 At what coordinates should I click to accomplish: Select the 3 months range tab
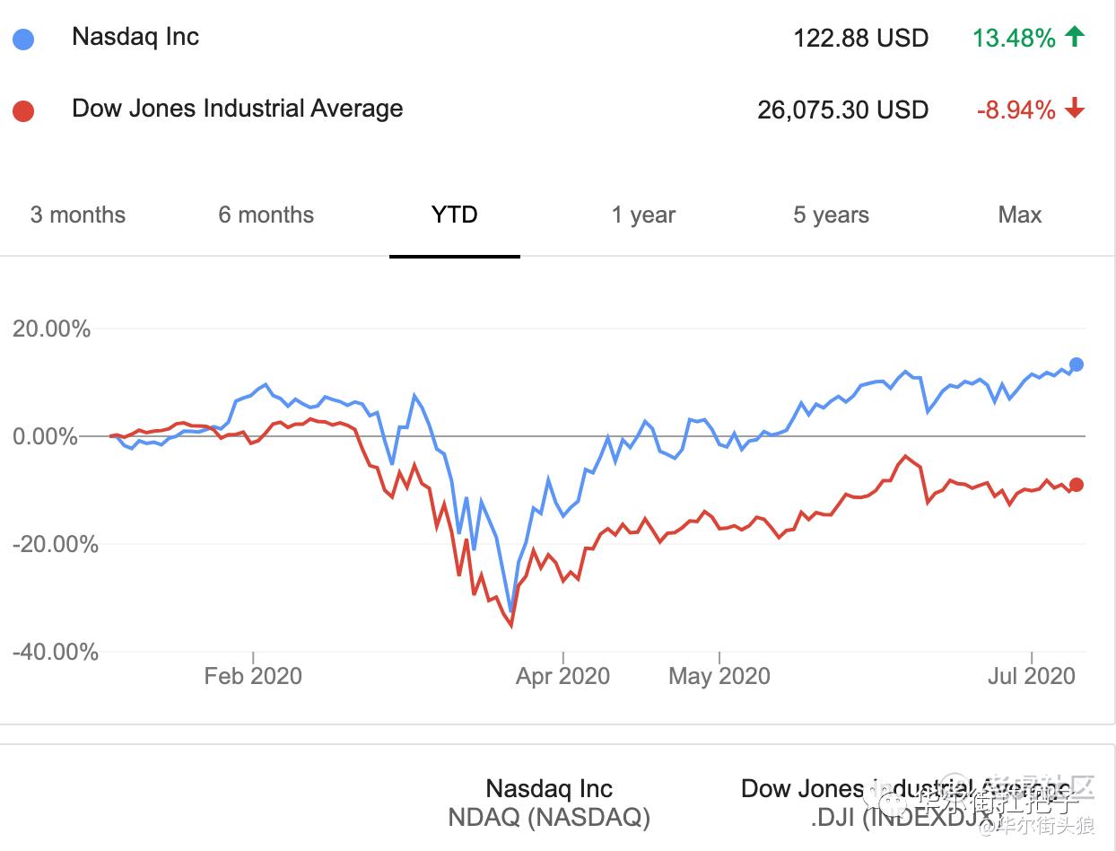click(x=78, y=215)
